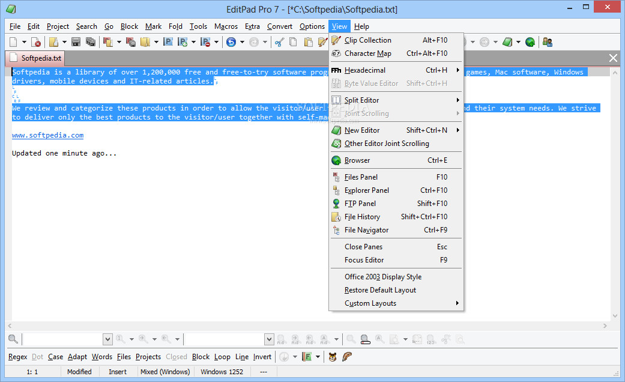This screenshot has height=382, width=625.
Task: Click the search text input field
Action: [x=63, y=339]
